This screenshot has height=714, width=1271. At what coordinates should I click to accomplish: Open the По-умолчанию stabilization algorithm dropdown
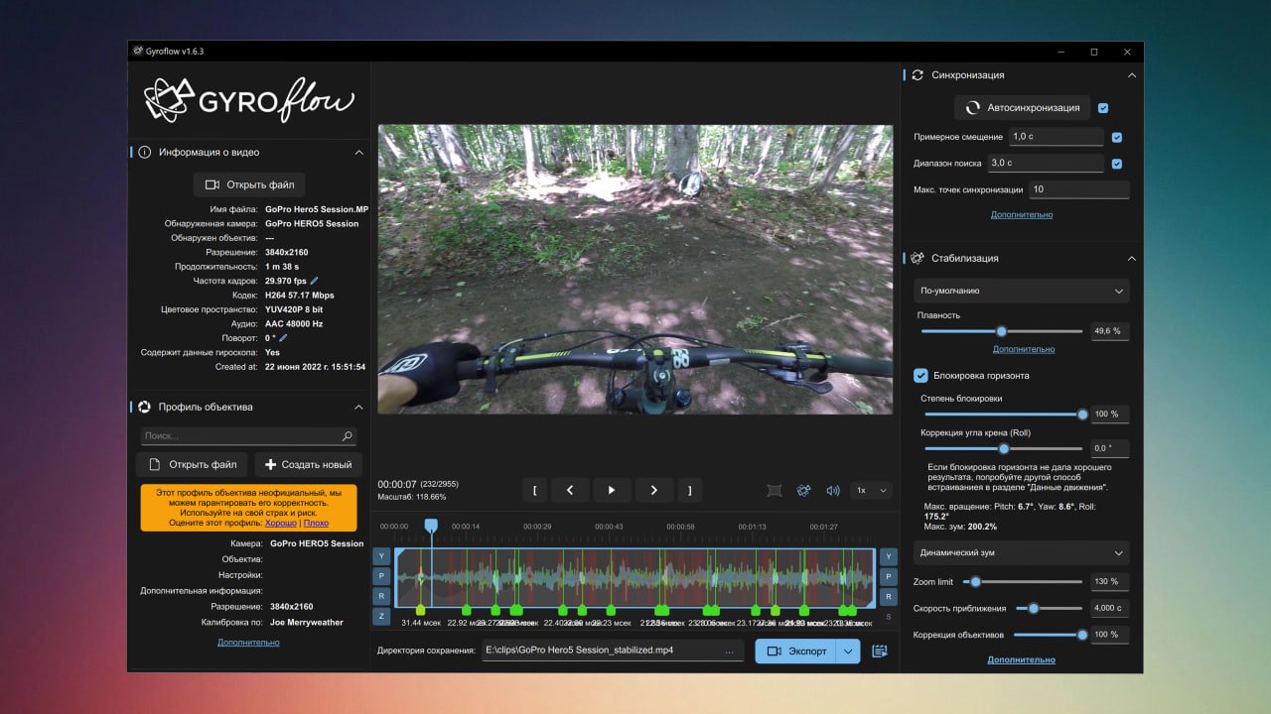(x=1021, y=291)
